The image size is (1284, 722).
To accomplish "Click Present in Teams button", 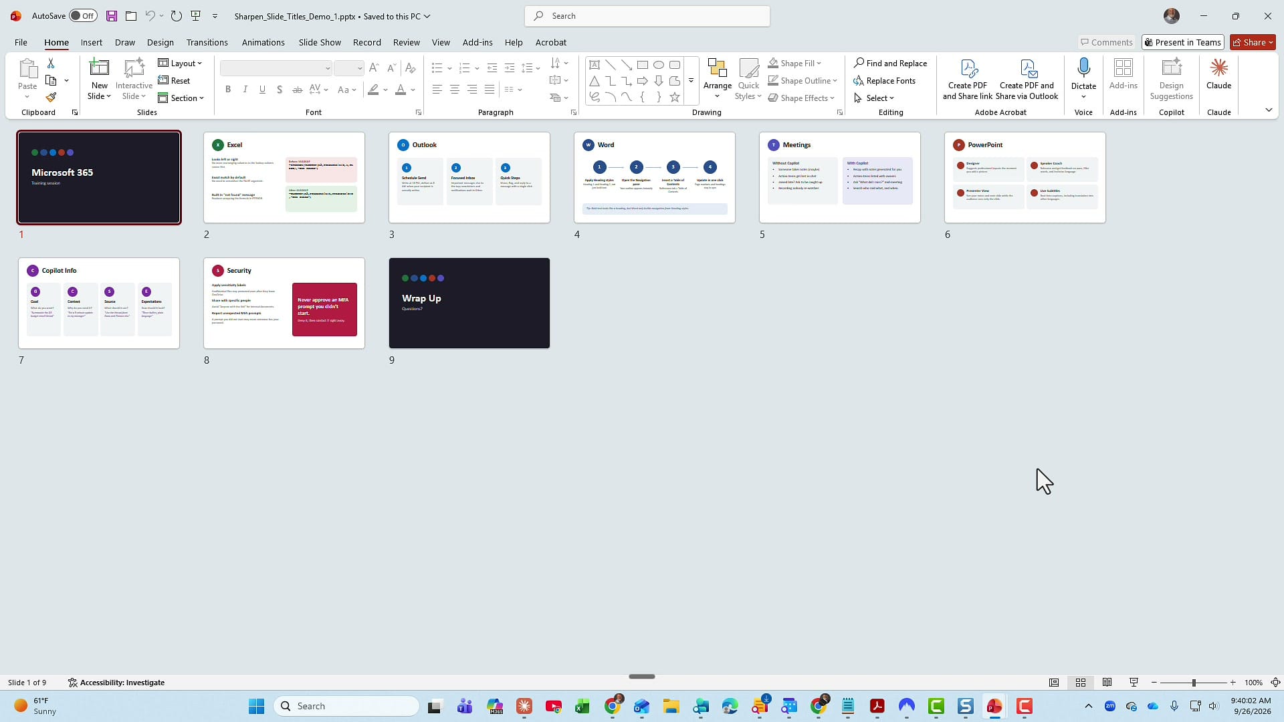I will click(1183, 42).
